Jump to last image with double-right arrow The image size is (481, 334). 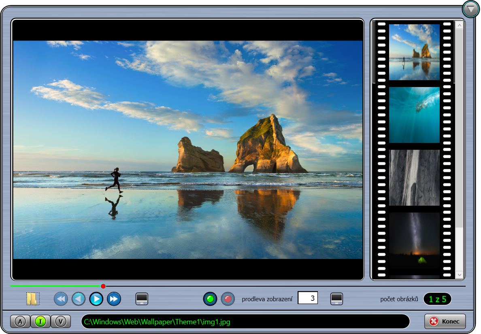(114, 299)
